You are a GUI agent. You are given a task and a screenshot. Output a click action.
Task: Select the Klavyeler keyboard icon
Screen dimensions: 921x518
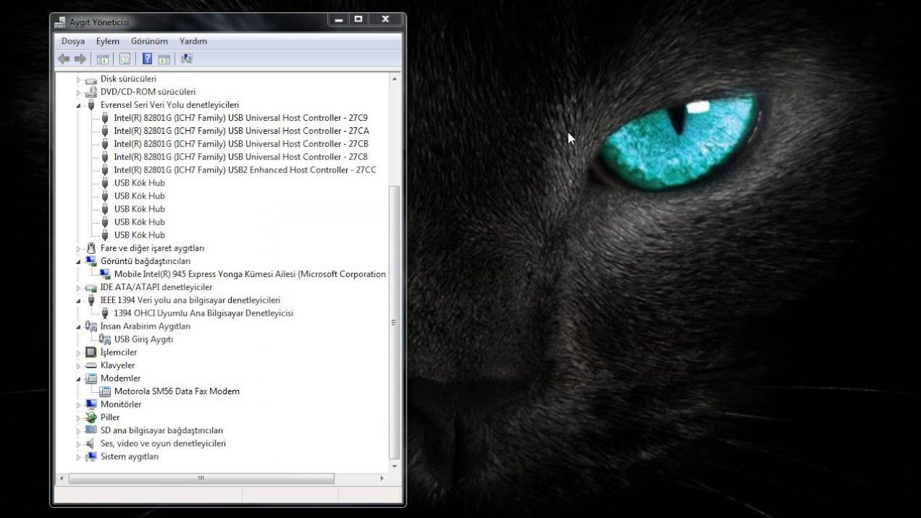click(91, 365)
